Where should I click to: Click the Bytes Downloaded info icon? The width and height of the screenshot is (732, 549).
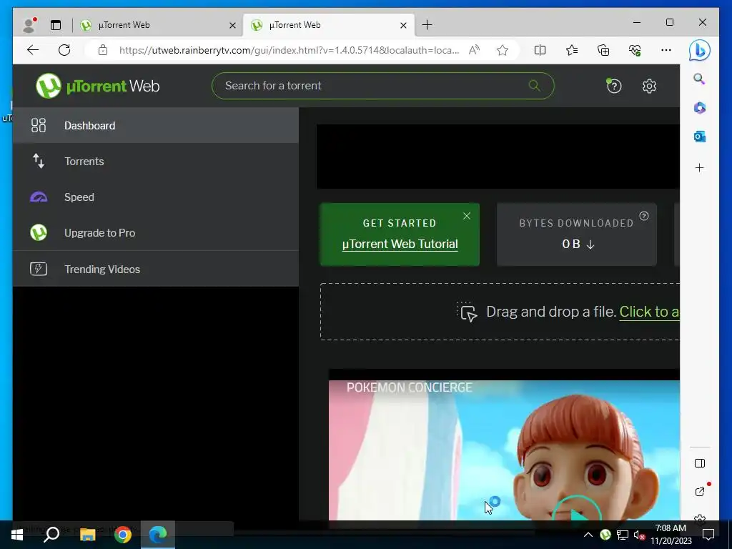click(x=644, y=216)
